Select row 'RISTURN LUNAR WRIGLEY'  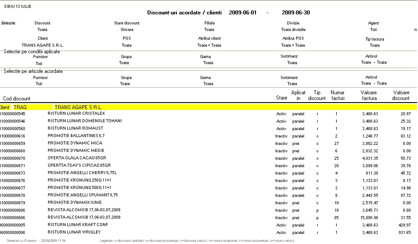tap(208, 233)
